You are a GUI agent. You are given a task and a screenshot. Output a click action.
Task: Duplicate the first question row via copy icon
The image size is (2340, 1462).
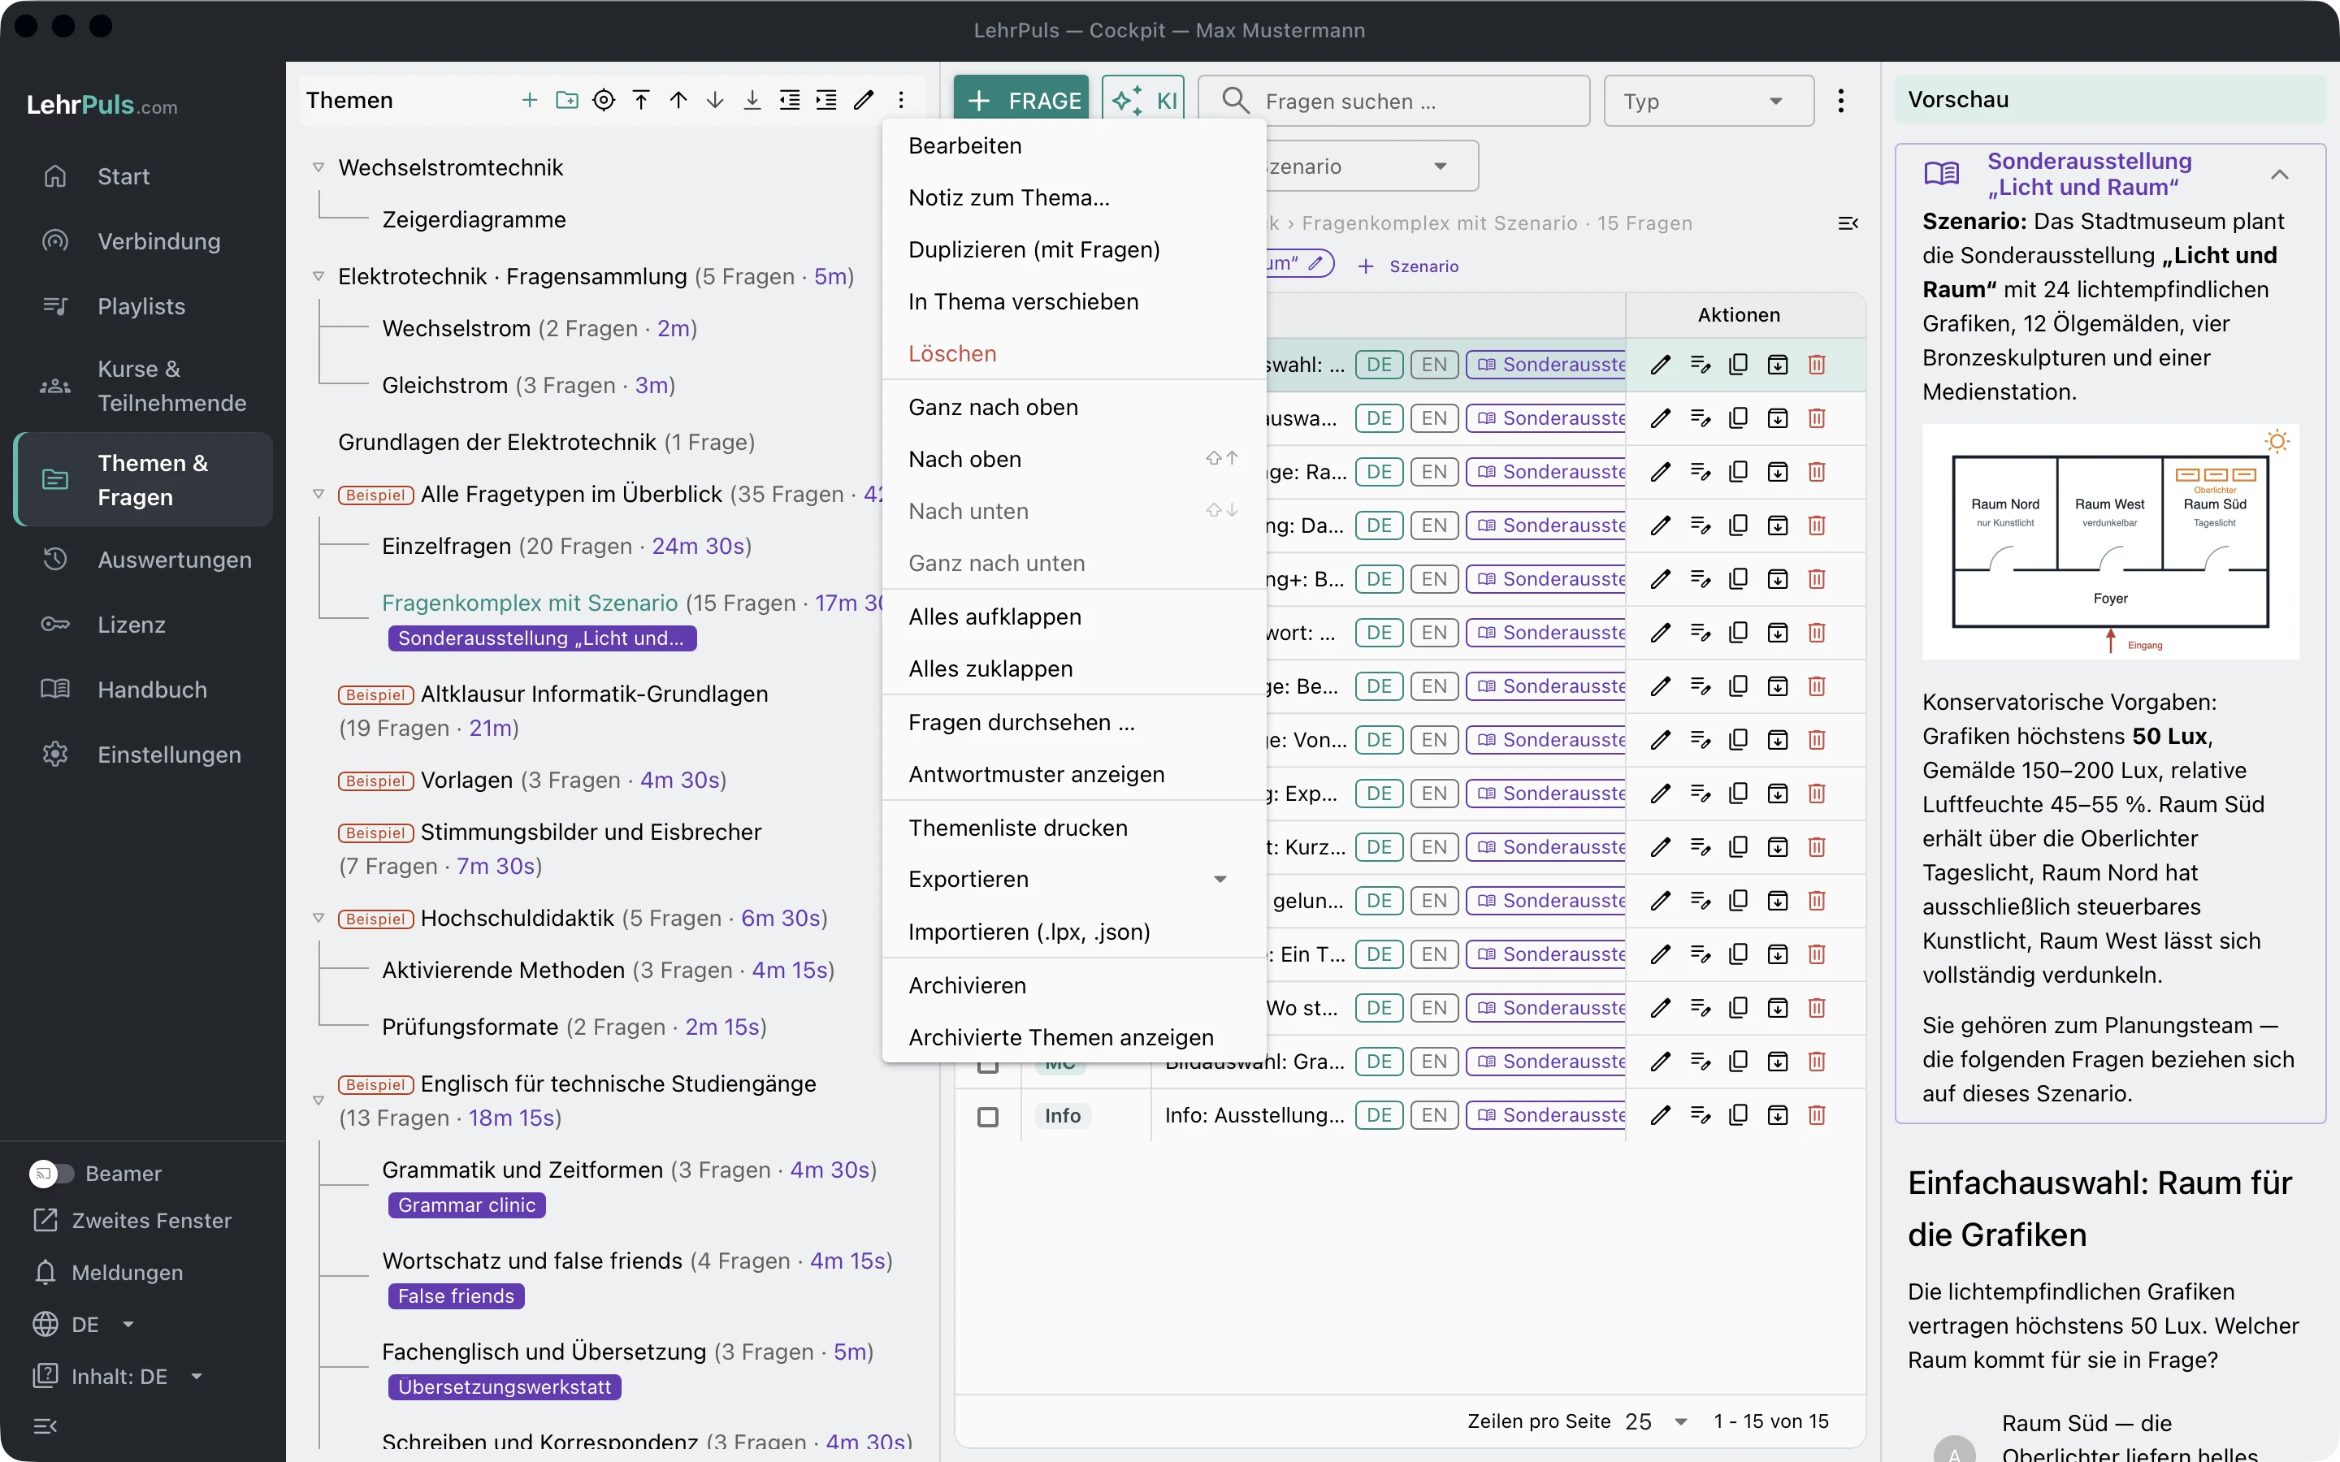coord(1739,365)
